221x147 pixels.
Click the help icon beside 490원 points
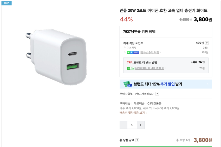click(x=207, y=43)
